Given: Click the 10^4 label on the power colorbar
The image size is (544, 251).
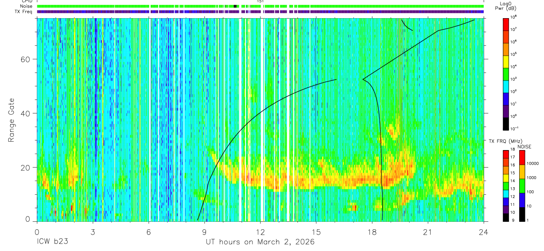Looking at the screenshot, I should [514, 66].
